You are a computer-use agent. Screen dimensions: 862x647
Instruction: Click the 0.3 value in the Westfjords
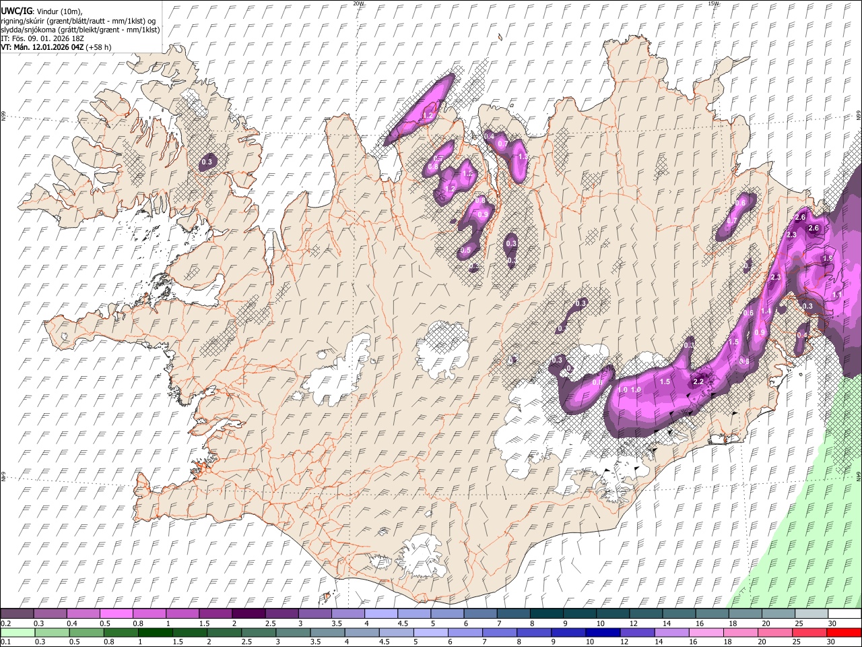[207, 162]
